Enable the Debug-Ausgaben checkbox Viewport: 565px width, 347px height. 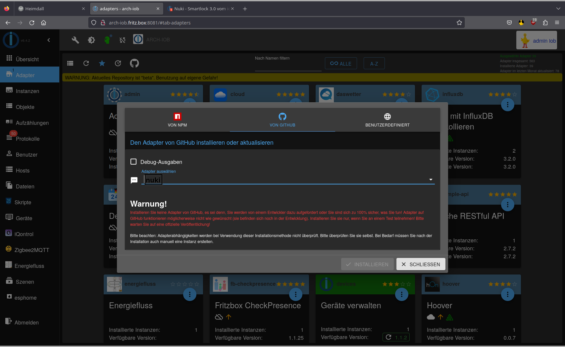(133, 162)
